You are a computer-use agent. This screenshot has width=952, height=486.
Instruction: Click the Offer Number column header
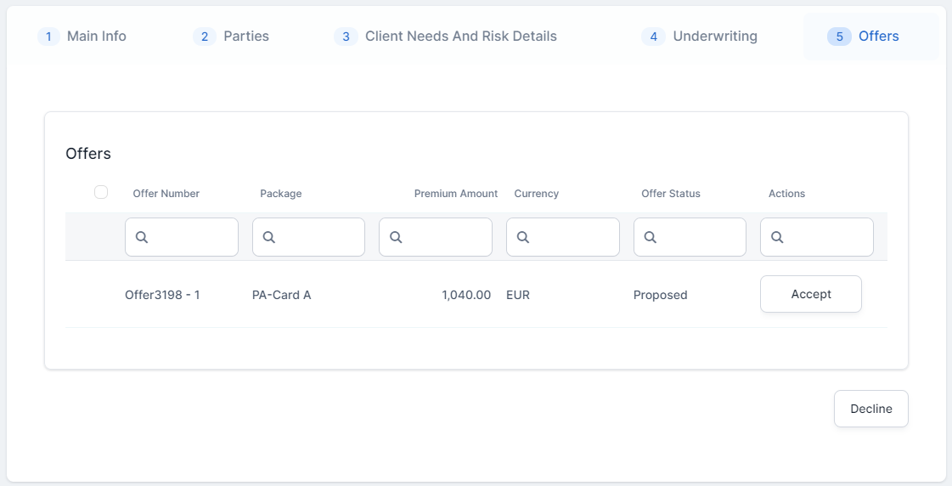coord(166,194)
